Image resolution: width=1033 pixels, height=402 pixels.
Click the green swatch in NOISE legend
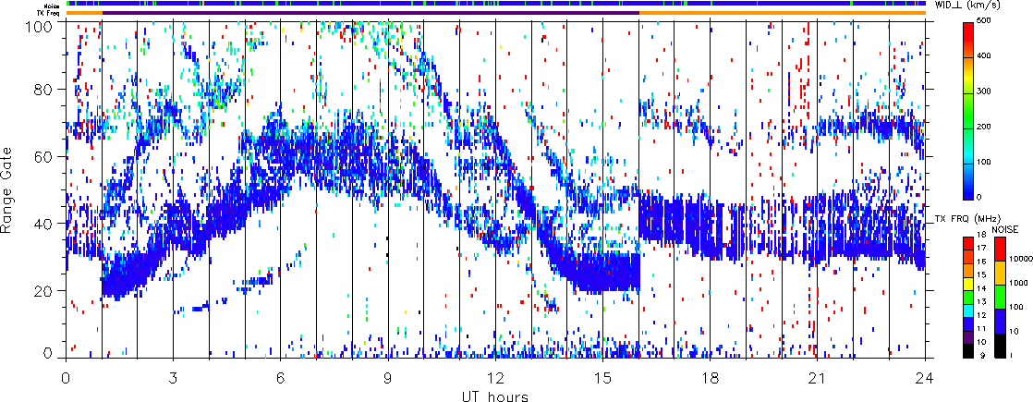(1000, 298)
